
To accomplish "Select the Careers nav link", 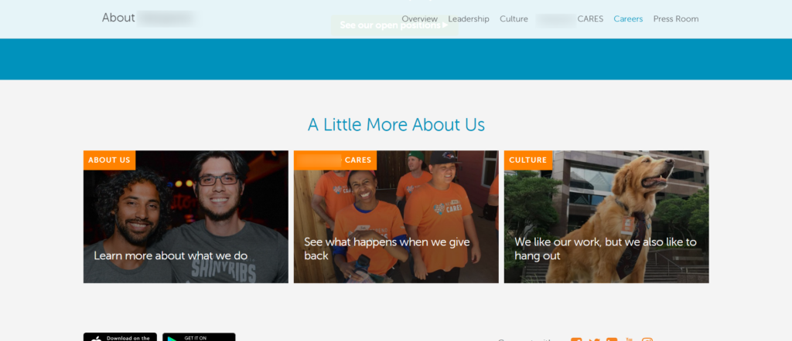I will tap(628, 19).
